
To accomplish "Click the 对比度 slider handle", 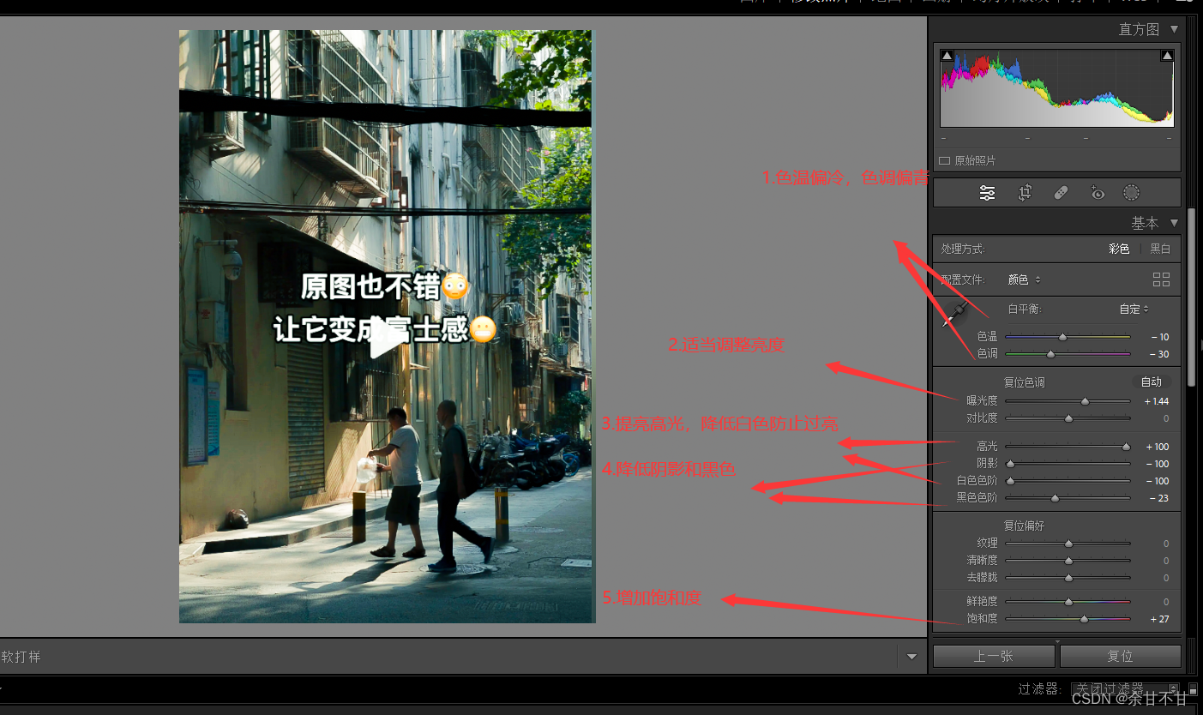I will [x=1068, y=418].
